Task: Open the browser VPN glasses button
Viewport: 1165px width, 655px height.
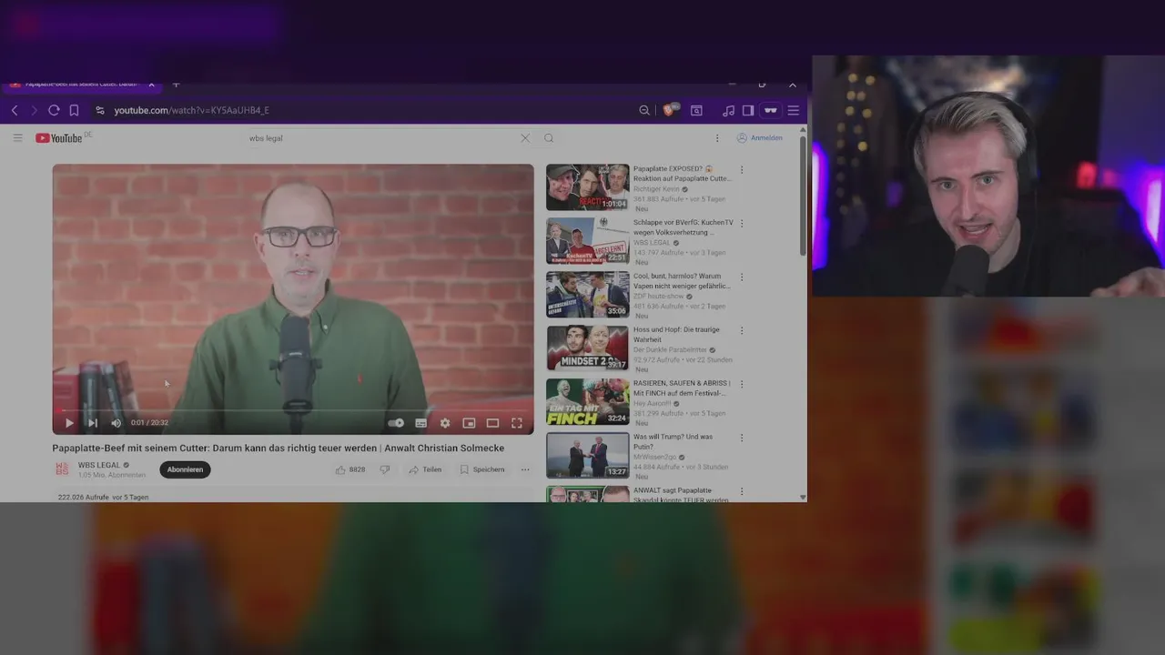Action: [x=770, y=110]
